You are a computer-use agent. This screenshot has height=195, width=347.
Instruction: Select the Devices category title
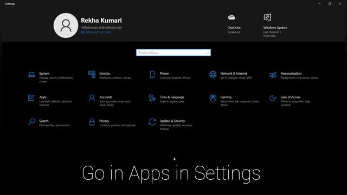(x=105, y=74)
